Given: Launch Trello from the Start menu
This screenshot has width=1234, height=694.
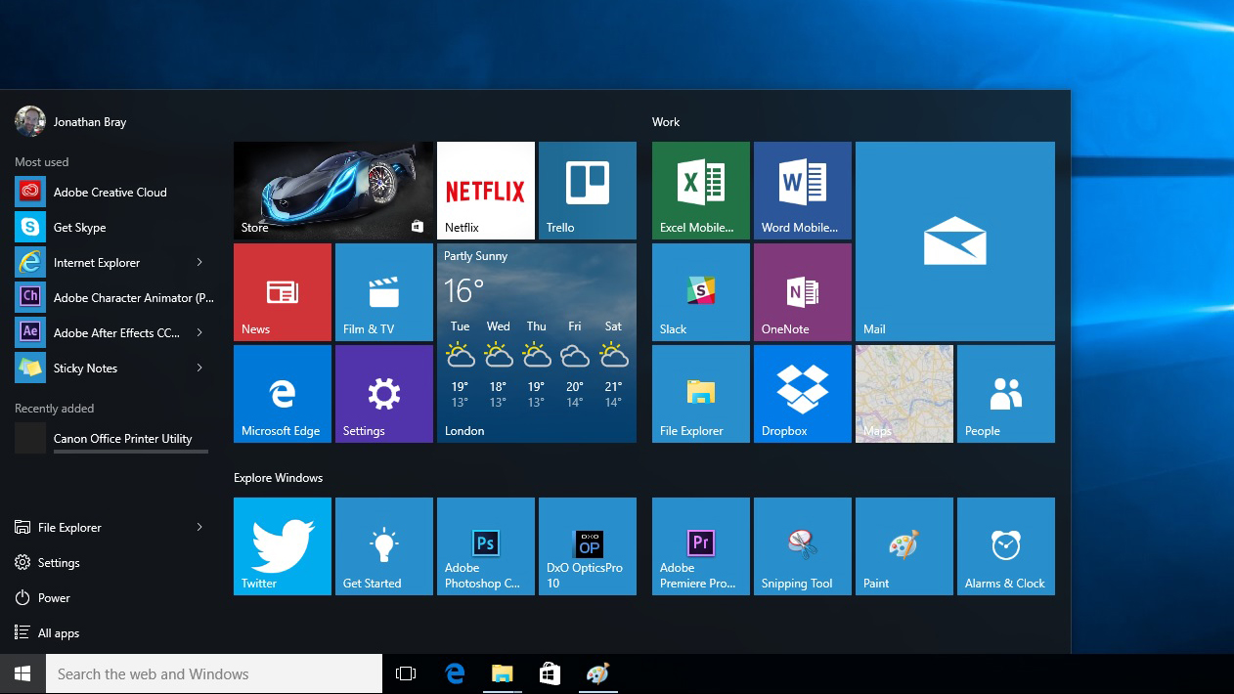Looking at the screenshot, I should pyautogui.click(x=588, y=190).
